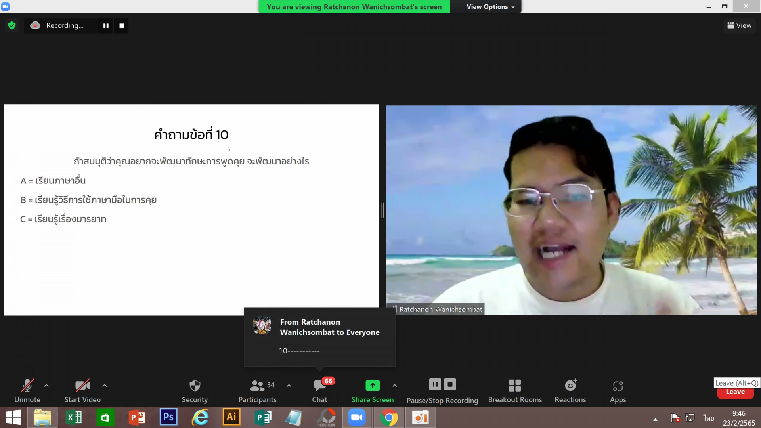The height and width of the screenshot is (428, 761).
Task: Change layout with the View button
Action: 739,25
